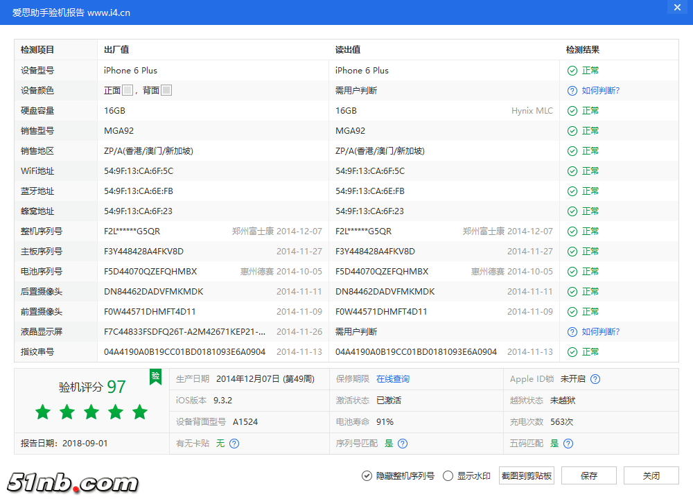Open the help icon beside 有无卡贴

pos(234,443)
